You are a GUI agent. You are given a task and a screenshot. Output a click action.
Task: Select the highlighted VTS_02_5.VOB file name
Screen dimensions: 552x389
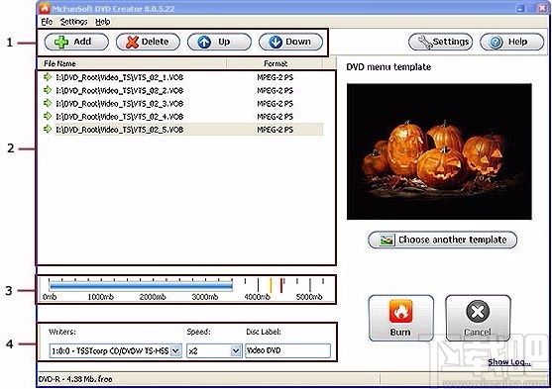tap(119, 130)
